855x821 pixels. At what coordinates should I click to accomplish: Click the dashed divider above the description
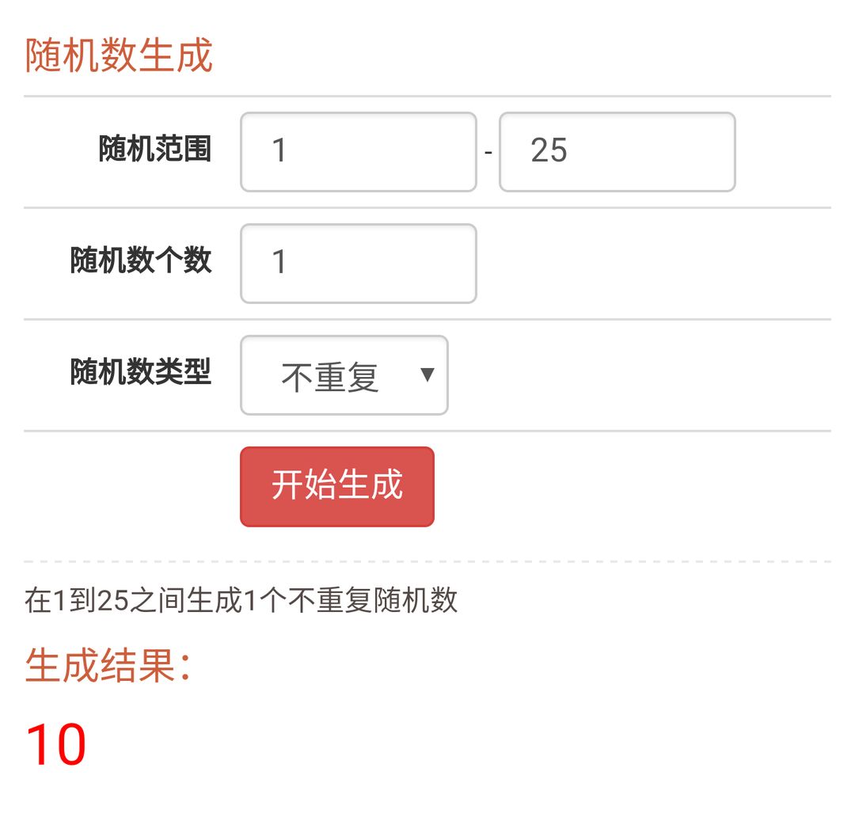pos(427,561)
